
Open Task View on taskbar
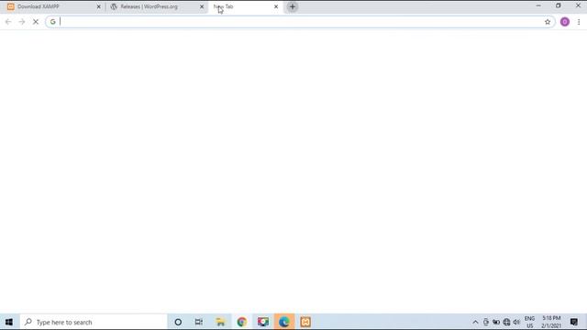199,322
